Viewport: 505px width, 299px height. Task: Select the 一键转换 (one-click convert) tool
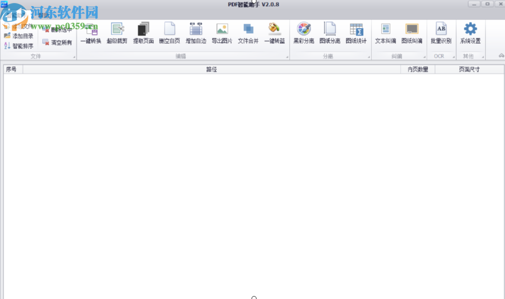click(x=90, y=33)
